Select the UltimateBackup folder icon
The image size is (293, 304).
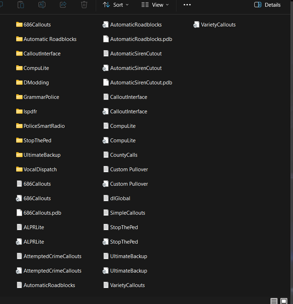click(19, 155)
